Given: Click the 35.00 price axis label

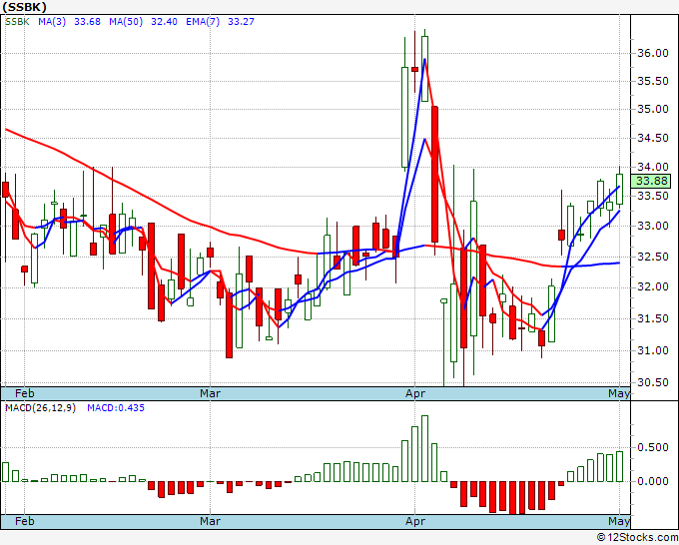Looking at the screenshot, I should tap(653, 109).
